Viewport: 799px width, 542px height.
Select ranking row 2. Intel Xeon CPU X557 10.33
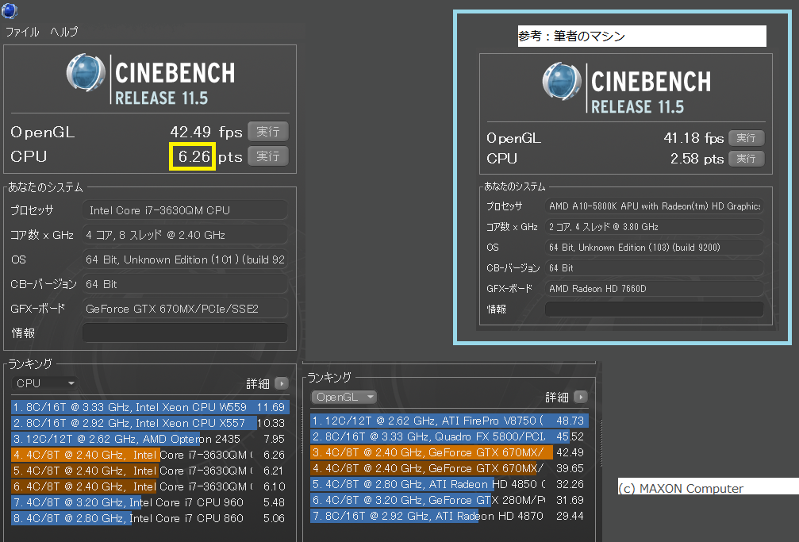click(x=150, y=423)
